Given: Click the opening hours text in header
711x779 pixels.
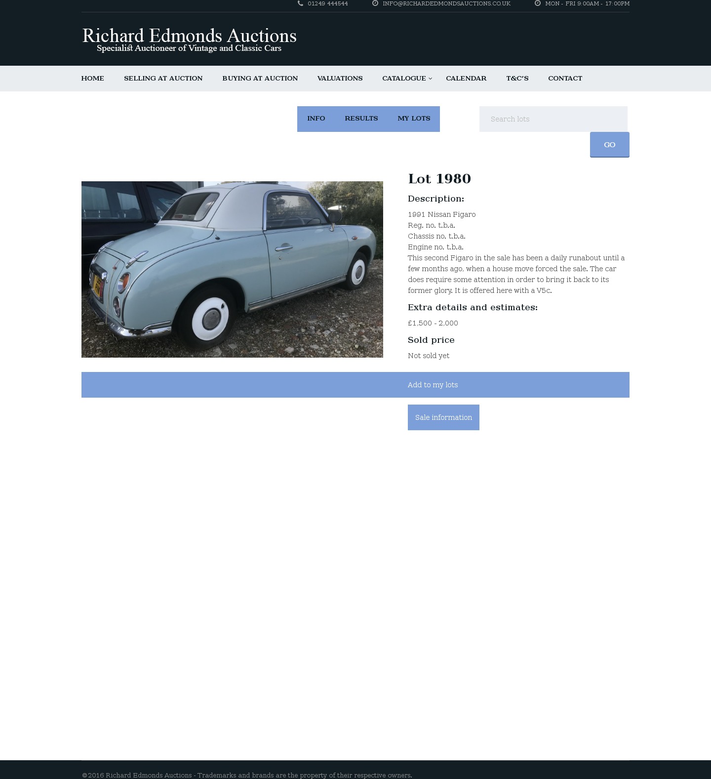Looking at the screenshot, I should [x=587, y=3].
